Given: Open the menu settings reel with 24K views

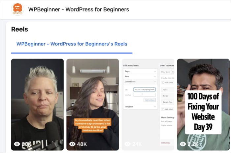Looking at the screenshot, I should 148,104.
